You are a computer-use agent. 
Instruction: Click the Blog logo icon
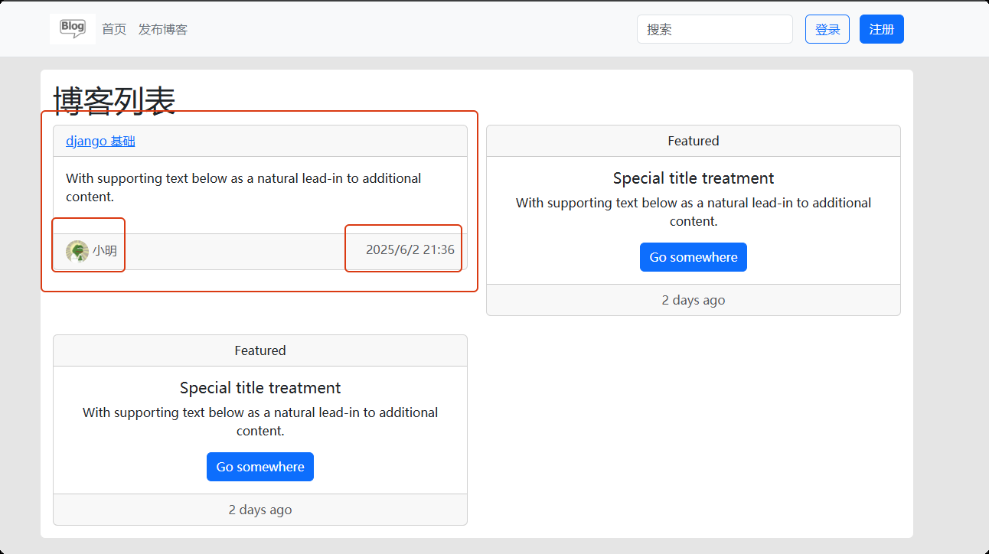point(73,28)
